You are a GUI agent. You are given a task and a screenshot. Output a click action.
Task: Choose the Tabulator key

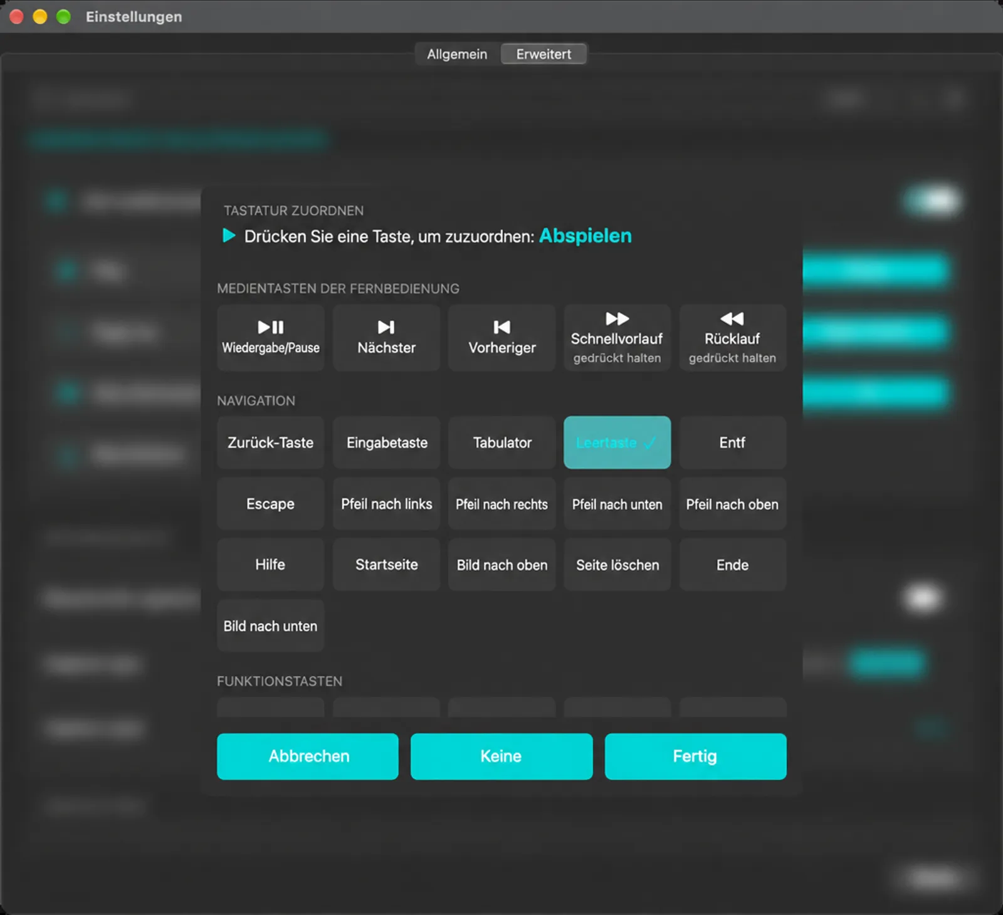501,442
